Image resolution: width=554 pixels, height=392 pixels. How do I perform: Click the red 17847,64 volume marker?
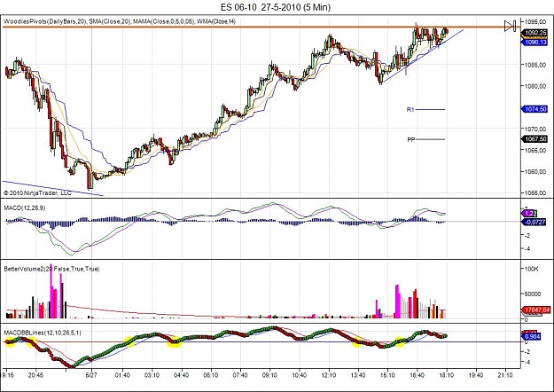(x=536, y=310)
